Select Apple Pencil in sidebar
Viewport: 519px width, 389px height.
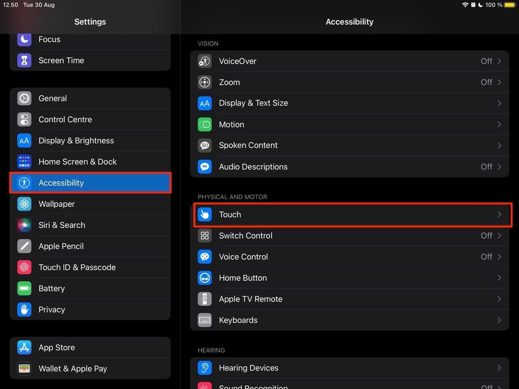click(x=90, y=246)
